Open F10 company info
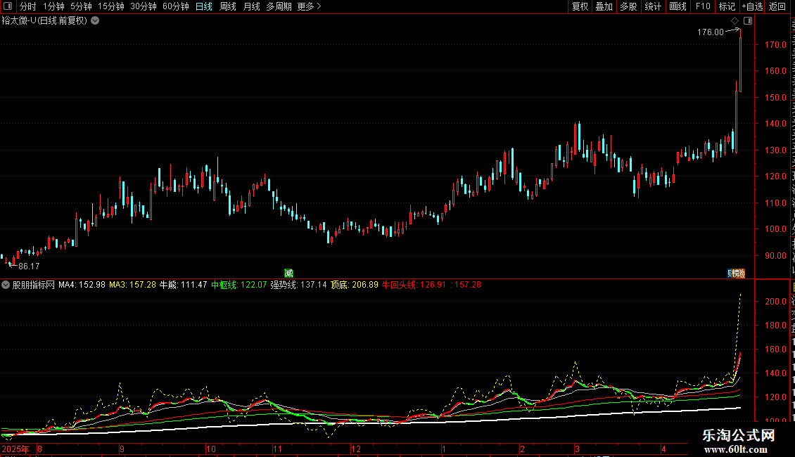 (703, 6)
